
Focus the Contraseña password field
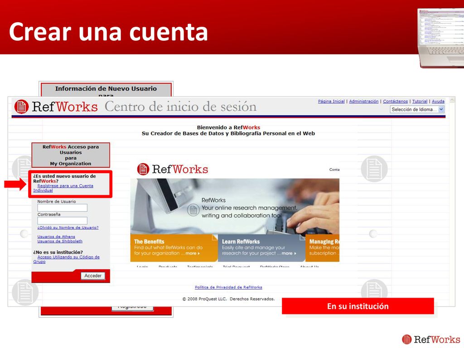pos(62,221)
